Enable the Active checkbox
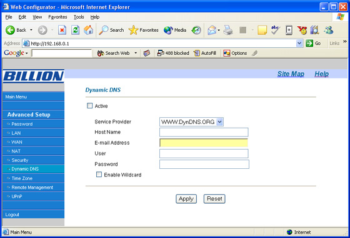 [90, 106]
